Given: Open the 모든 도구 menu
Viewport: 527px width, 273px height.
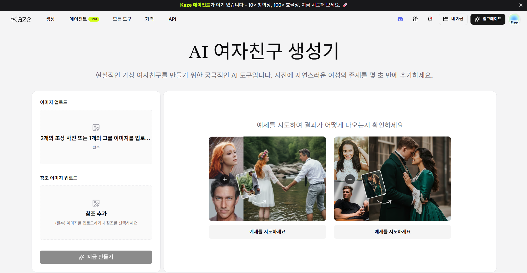Looking at the screenshot, I should coord(122,19).
